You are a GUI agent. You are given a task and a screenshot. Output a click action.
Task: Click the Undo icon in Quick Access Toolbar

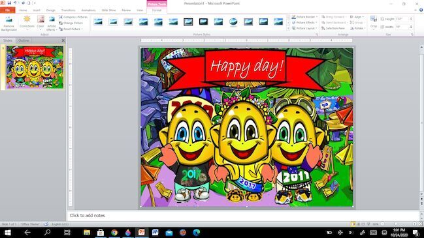15,3
